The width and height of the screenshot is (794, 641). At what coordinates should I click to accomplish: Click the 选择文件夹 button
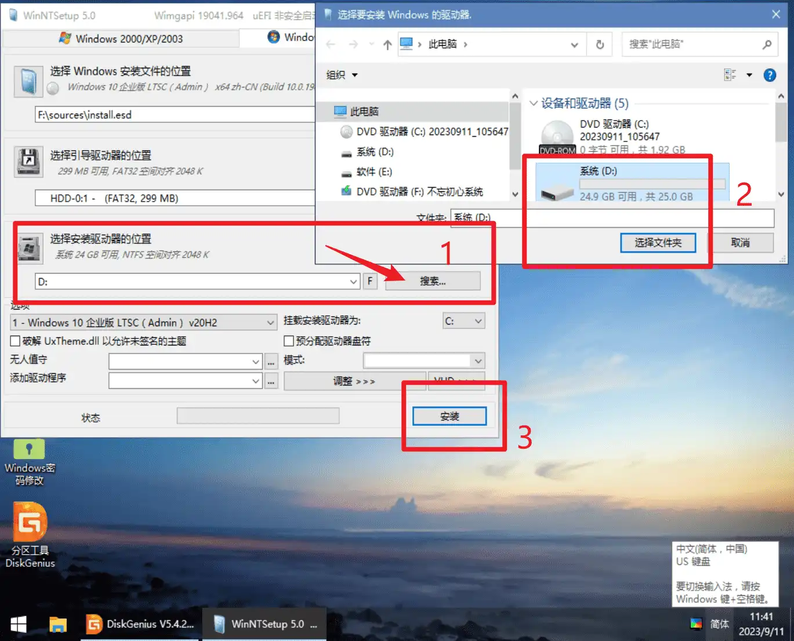tap(658, 243)
